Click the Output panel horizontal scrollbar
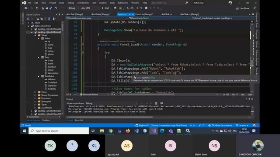Screen dimensions: 280x157 [x=110, y=117]
